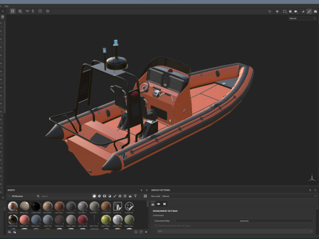Open the folder icon at Assets bottom right
Viewport: 319px width, 239px height.
pos(141,232)
